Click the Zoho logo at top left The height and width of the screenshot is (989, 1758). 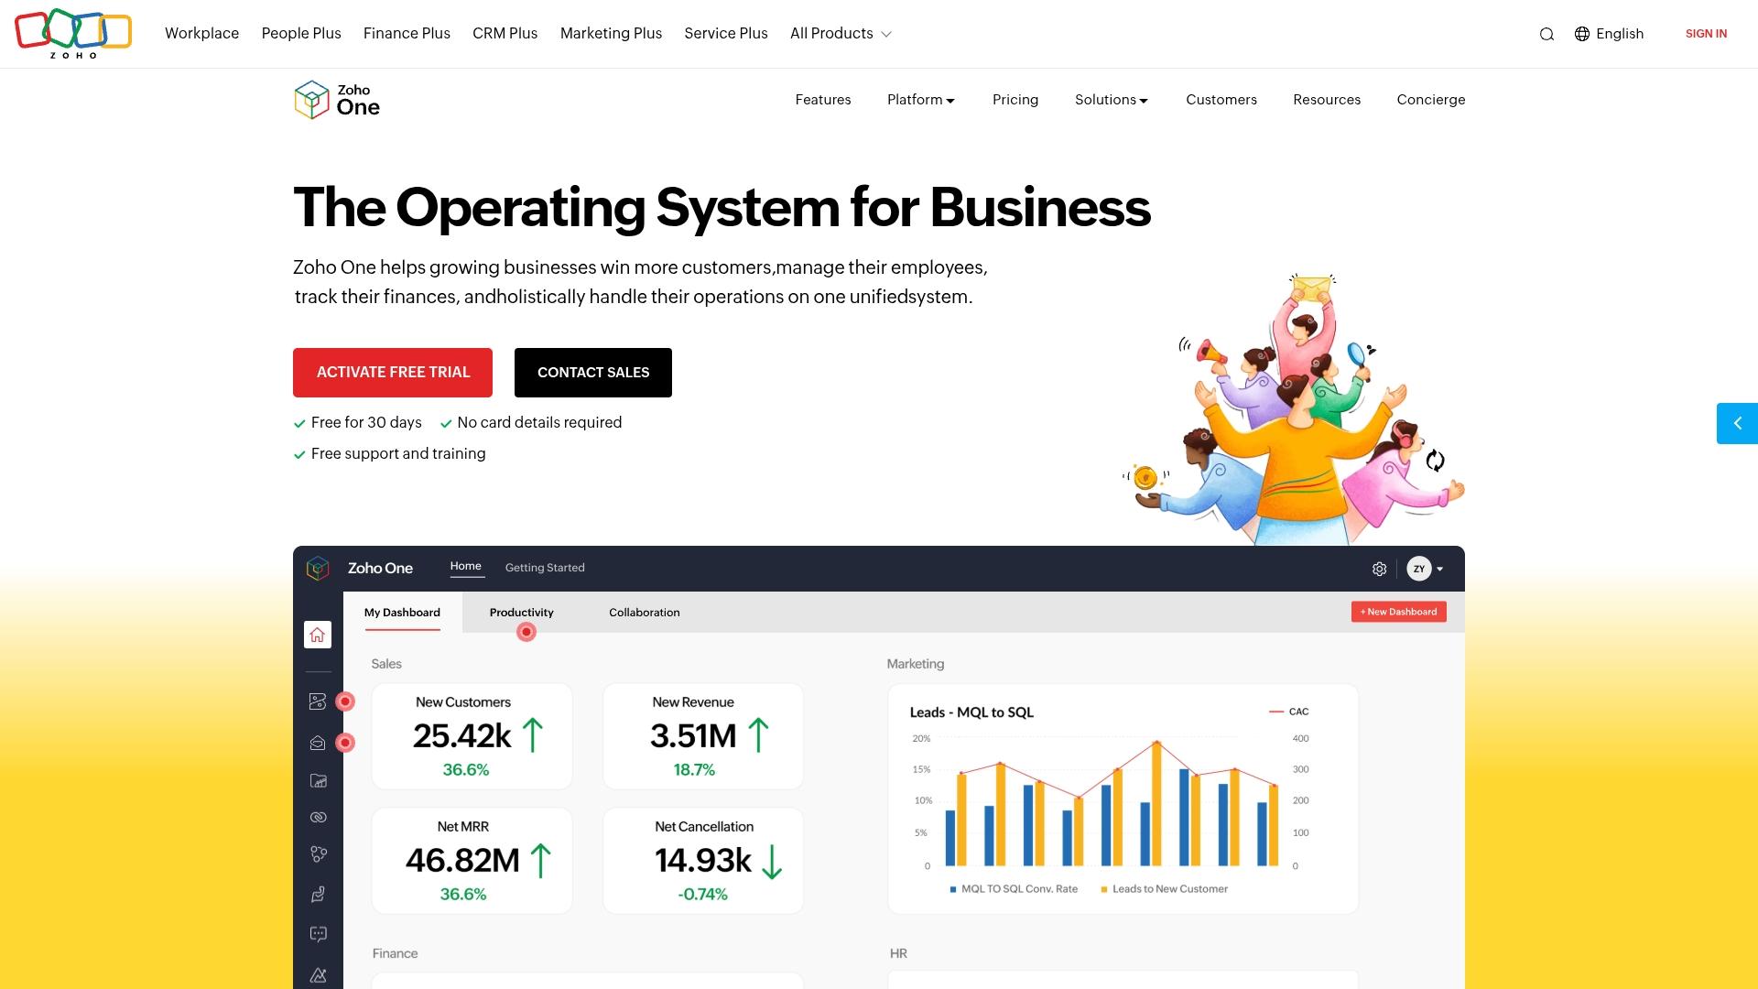coord(73,33)
